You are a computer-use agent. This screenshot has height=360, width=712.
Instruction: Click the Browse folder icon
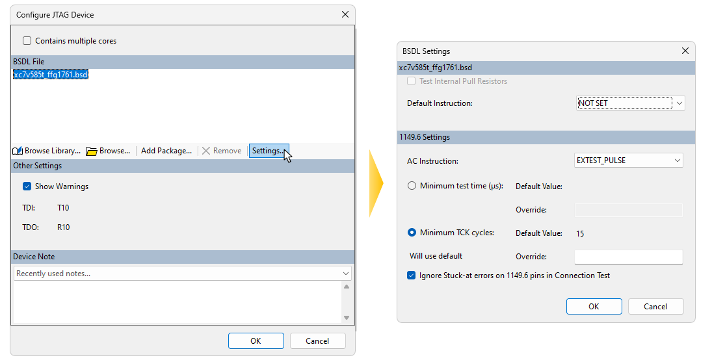pos(92,151)
